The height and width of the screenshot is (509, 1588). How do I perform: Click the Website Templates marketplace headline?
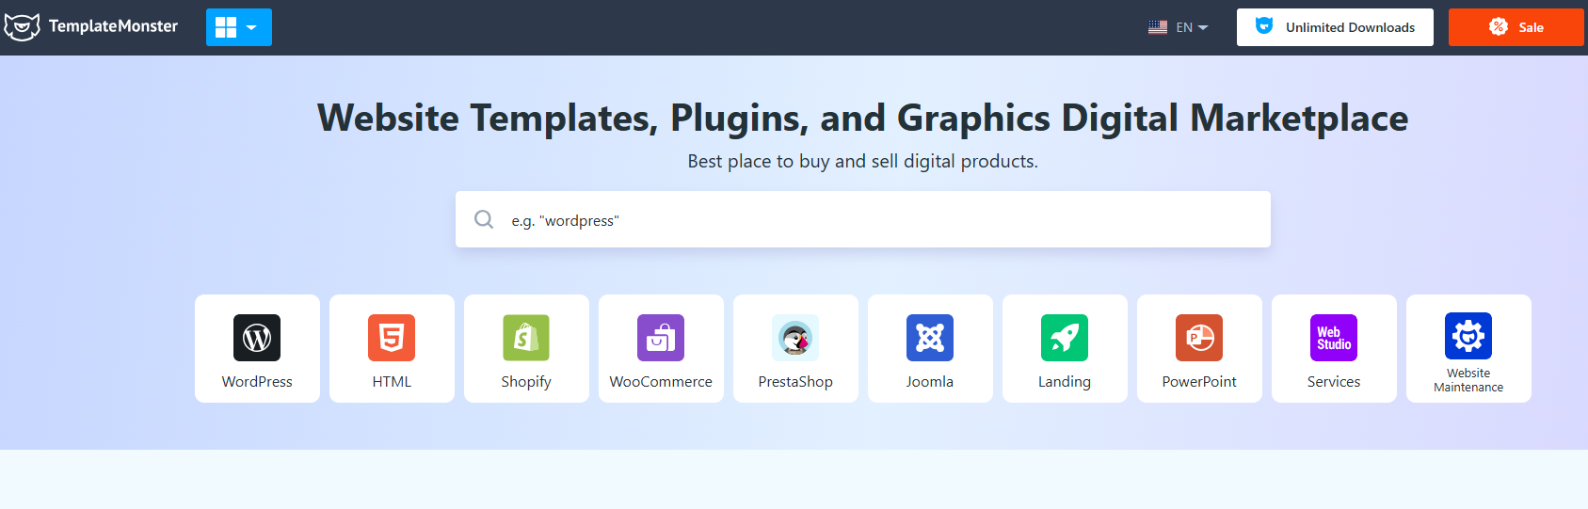[x=863, y=119]
